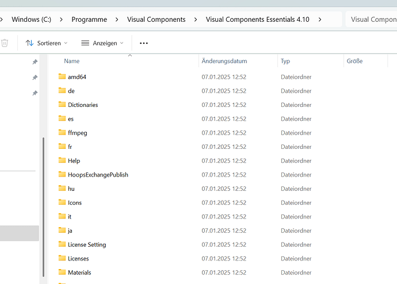
Task: Click the delete trash icon in toolbar
Action: (5, 43)
